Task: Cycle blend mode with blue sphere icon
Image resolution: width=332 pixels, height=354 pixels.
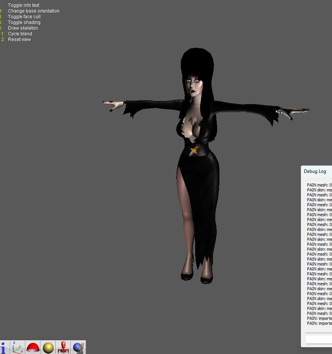Action: [x=79, y=347]
